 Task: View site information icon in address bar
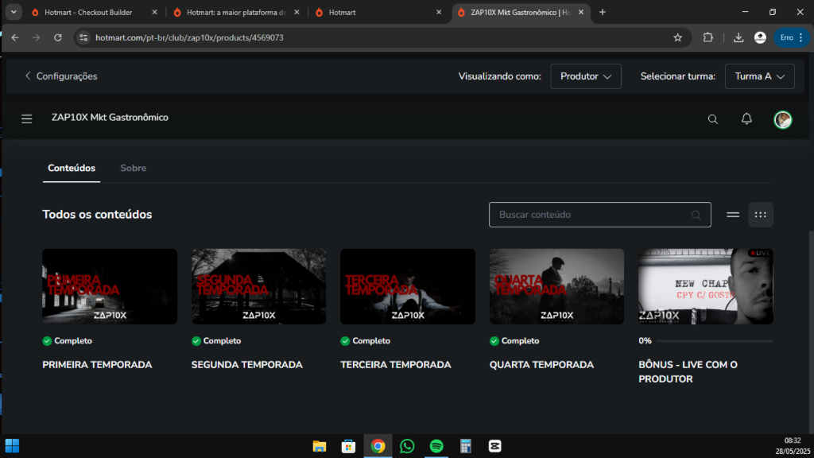83,37
